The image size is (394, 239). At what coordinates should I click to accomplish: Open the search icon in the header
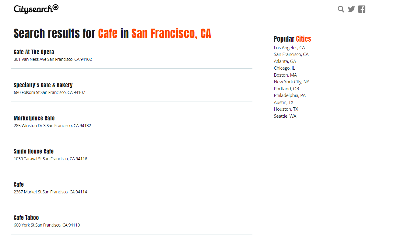pos(341,9)
